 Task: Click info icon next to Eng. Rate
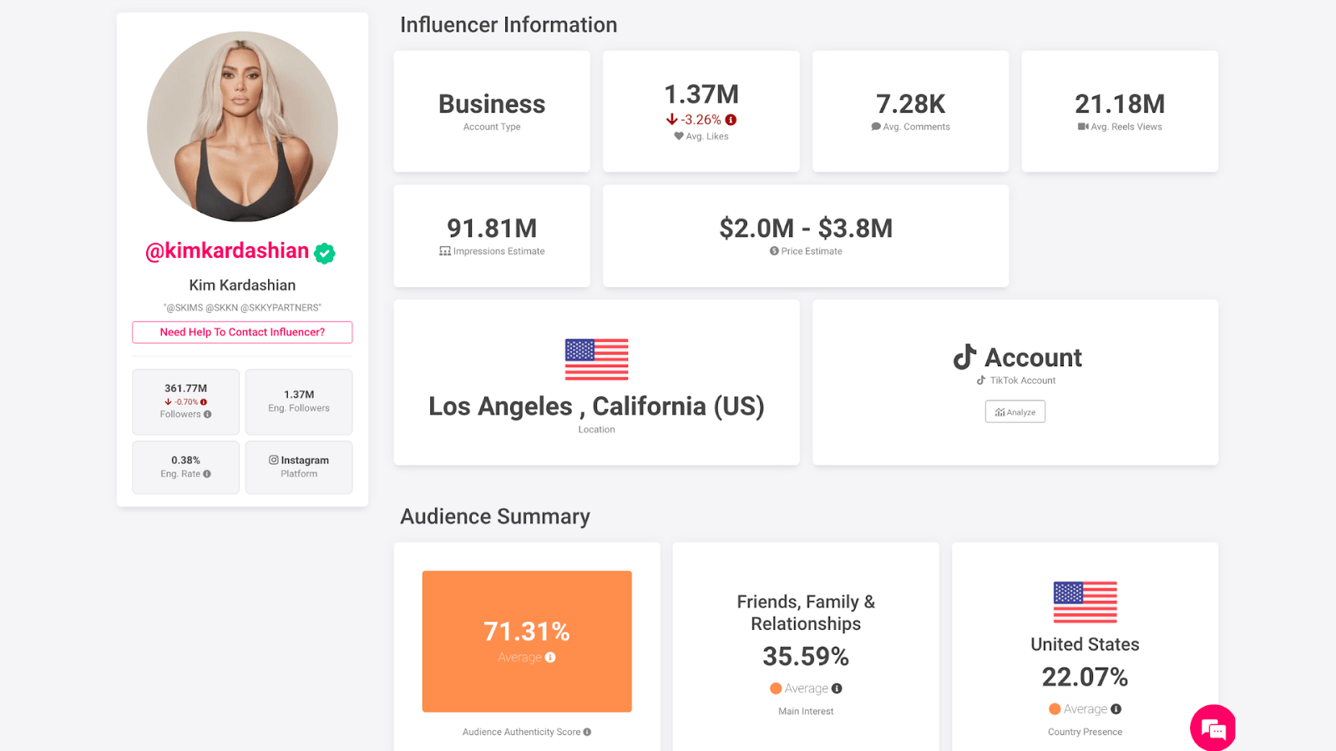[207, 474]
